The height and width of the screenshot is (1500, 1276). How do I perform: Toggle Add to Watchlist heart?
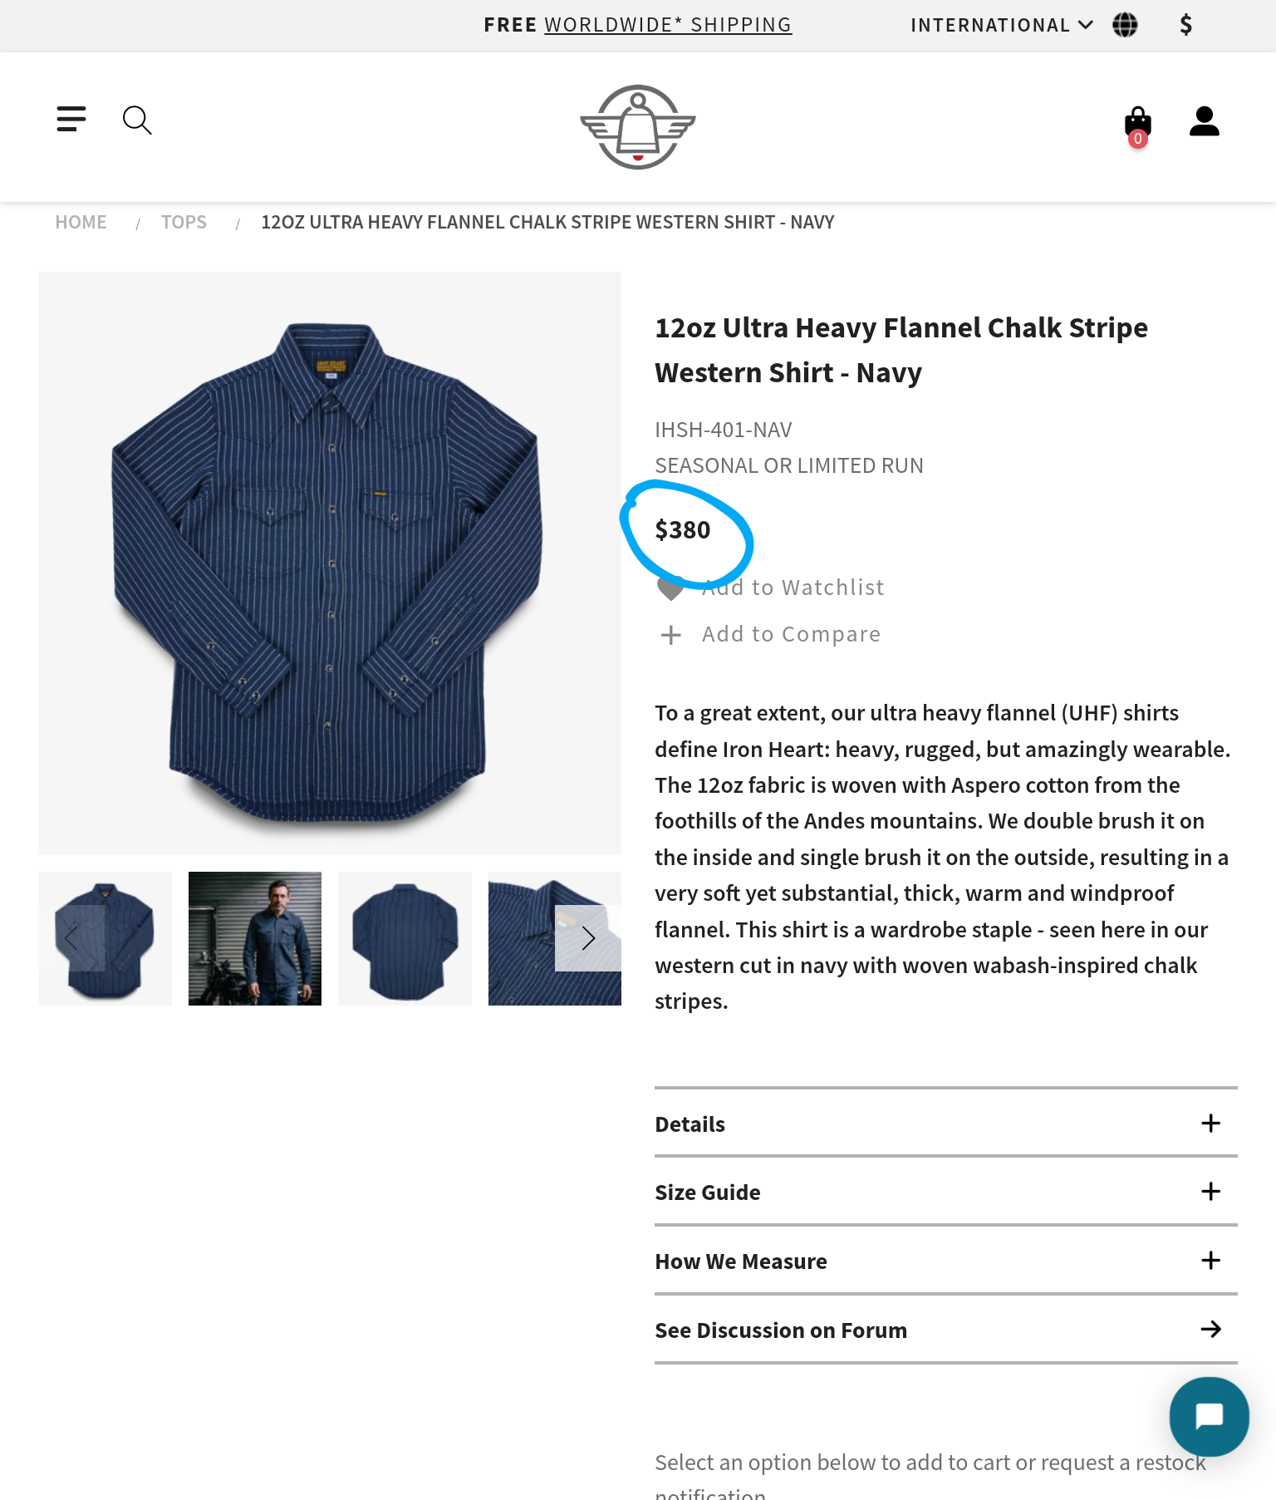point(671,588)
